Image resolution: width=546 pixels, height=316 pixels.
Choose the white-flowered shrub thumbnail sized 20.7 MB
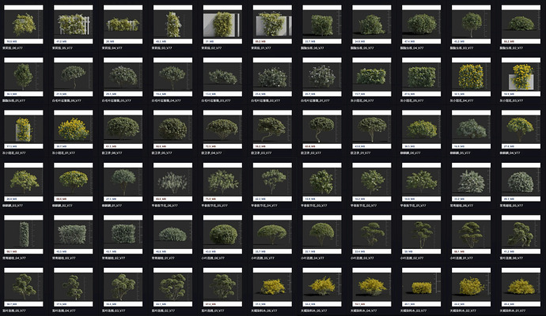point(322,77)
